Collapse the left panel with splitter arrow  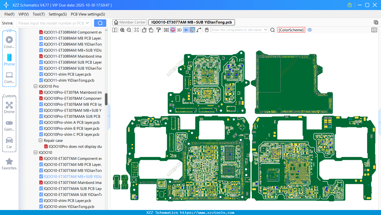coord(109,116)
